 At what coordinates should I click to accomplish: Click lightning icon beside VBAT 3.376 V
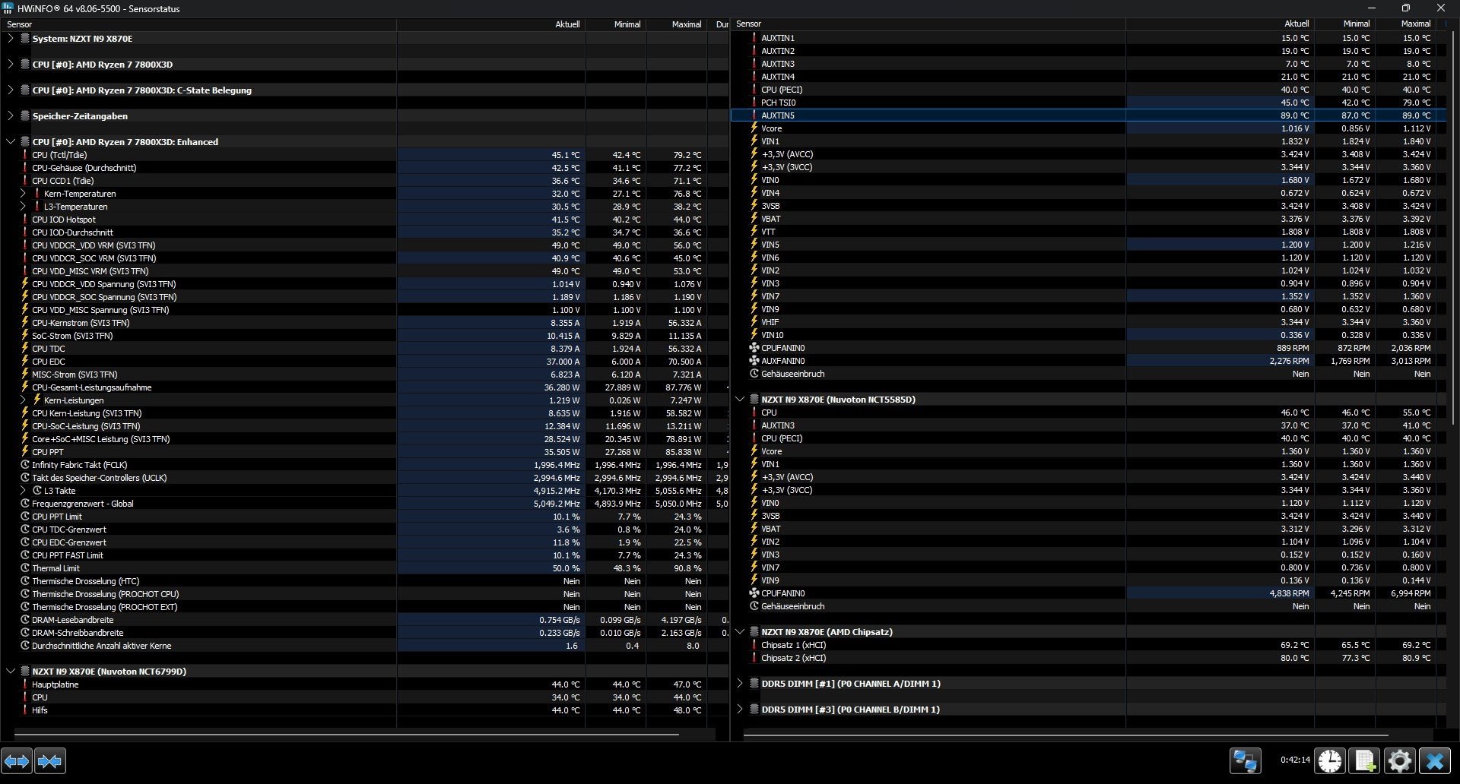(754, 219)
